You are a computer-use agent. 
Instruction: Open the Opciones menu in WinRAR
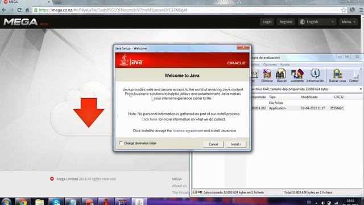(270, 64)
